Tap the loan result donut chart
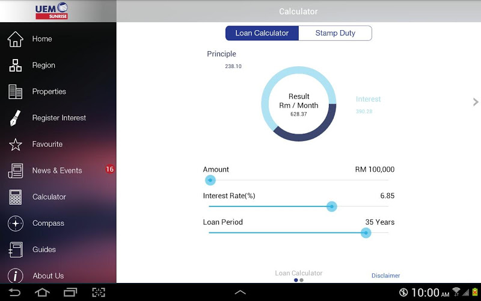 click(x=298, y=104)
